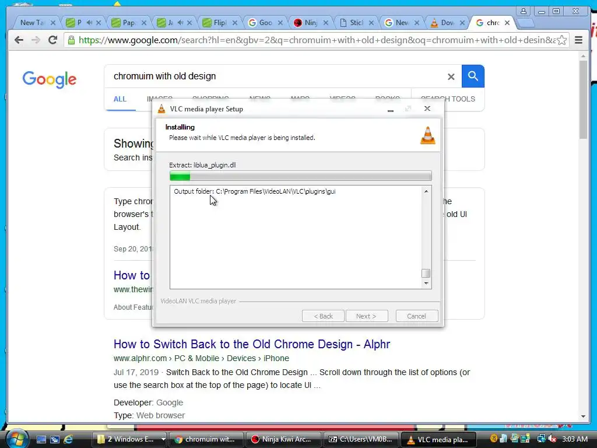Go back with Chrome's back arrow
The image size is (597, 448).
click(19, 40)
